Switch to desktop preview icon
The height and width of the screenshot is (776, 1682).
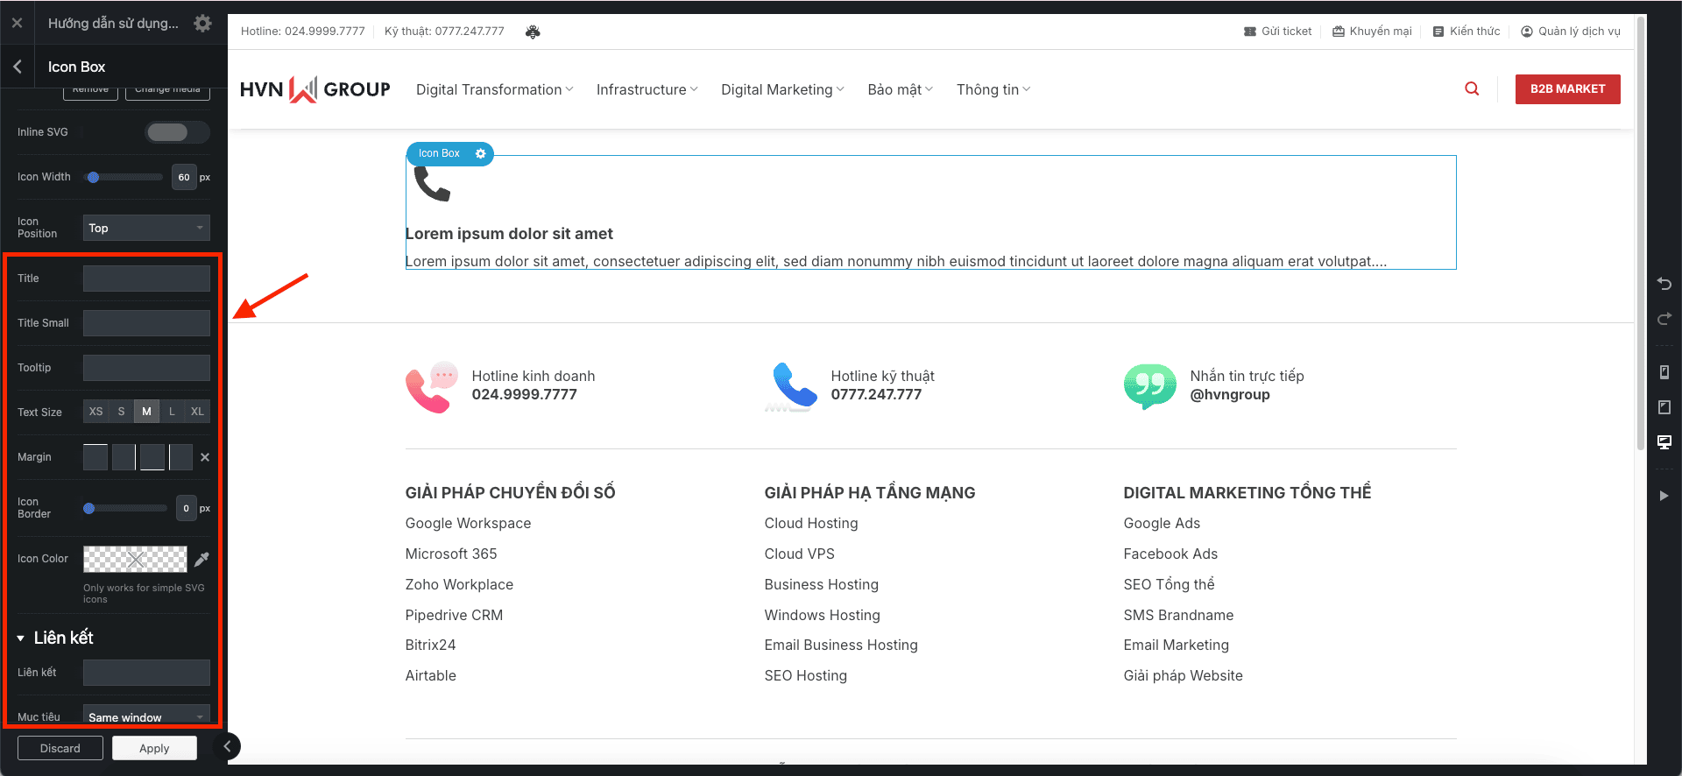pos(1664,442)
